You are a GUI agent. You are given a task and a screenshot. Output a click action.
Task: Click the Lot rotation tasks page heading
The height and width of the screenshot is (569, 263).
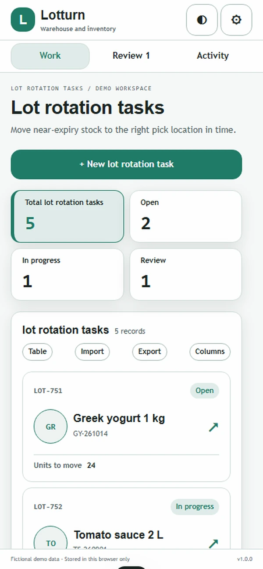88,107
